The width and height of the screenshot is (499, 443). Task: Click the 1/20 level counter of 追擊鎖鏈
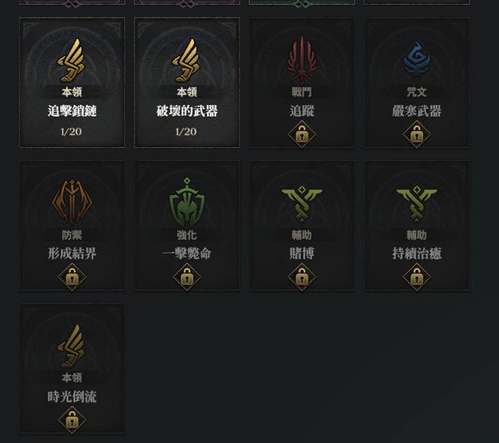click(71, 131)
